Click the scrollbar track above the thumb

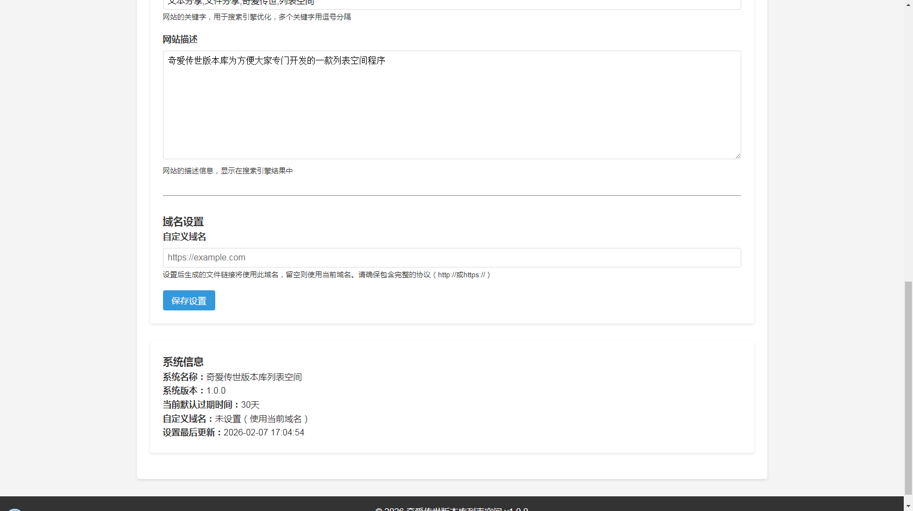pos(908,141)
